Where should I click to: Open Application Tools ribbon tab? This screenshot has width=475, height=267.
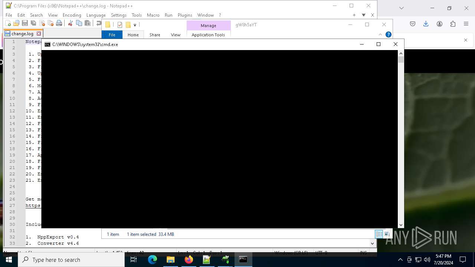pos(208,35)
